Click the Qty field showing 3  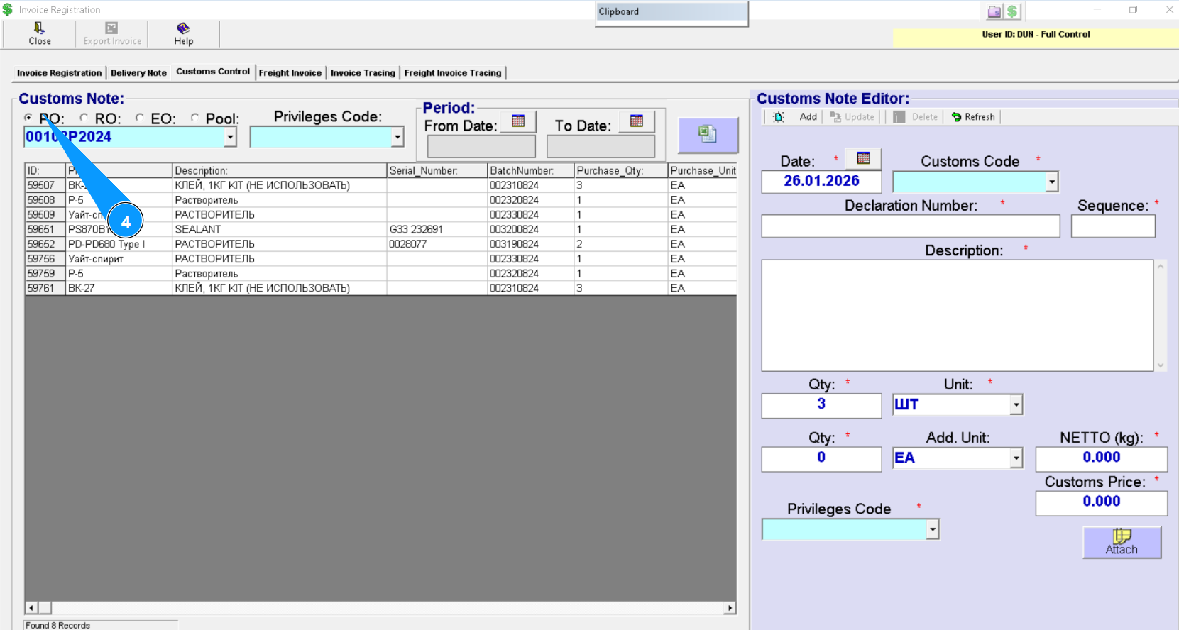(x=821, y=405)
